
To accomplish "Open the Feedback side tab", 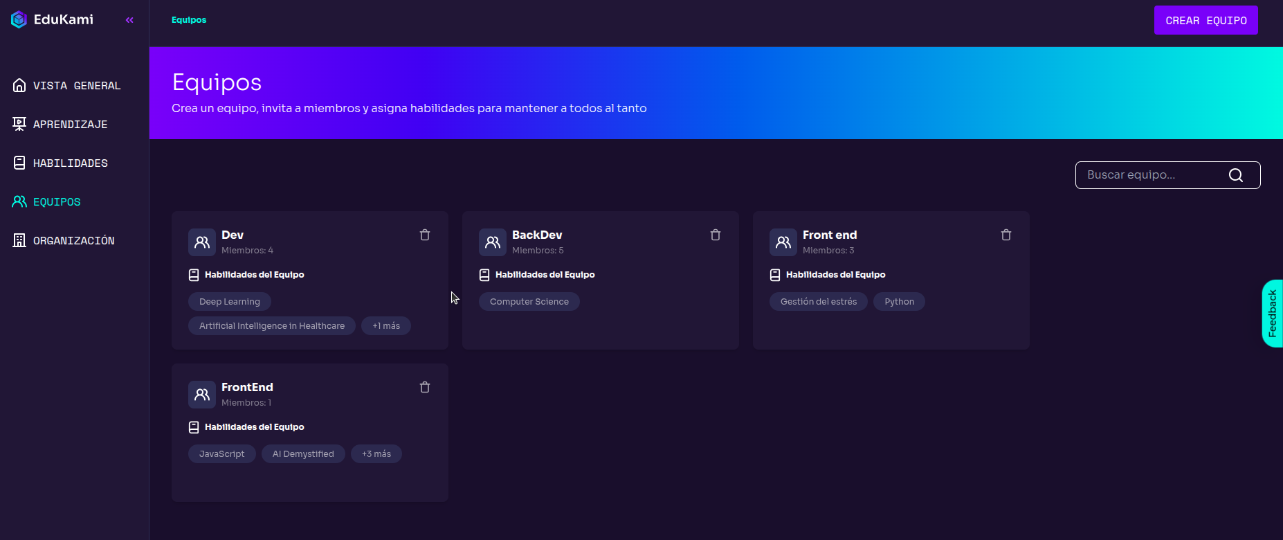I will coord(1272,314).
